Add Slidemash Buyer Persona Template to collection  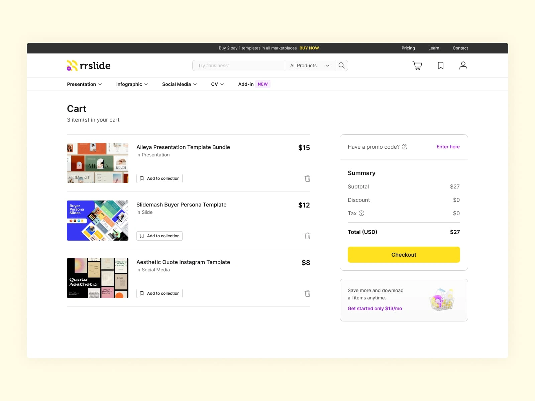(159, 236)
